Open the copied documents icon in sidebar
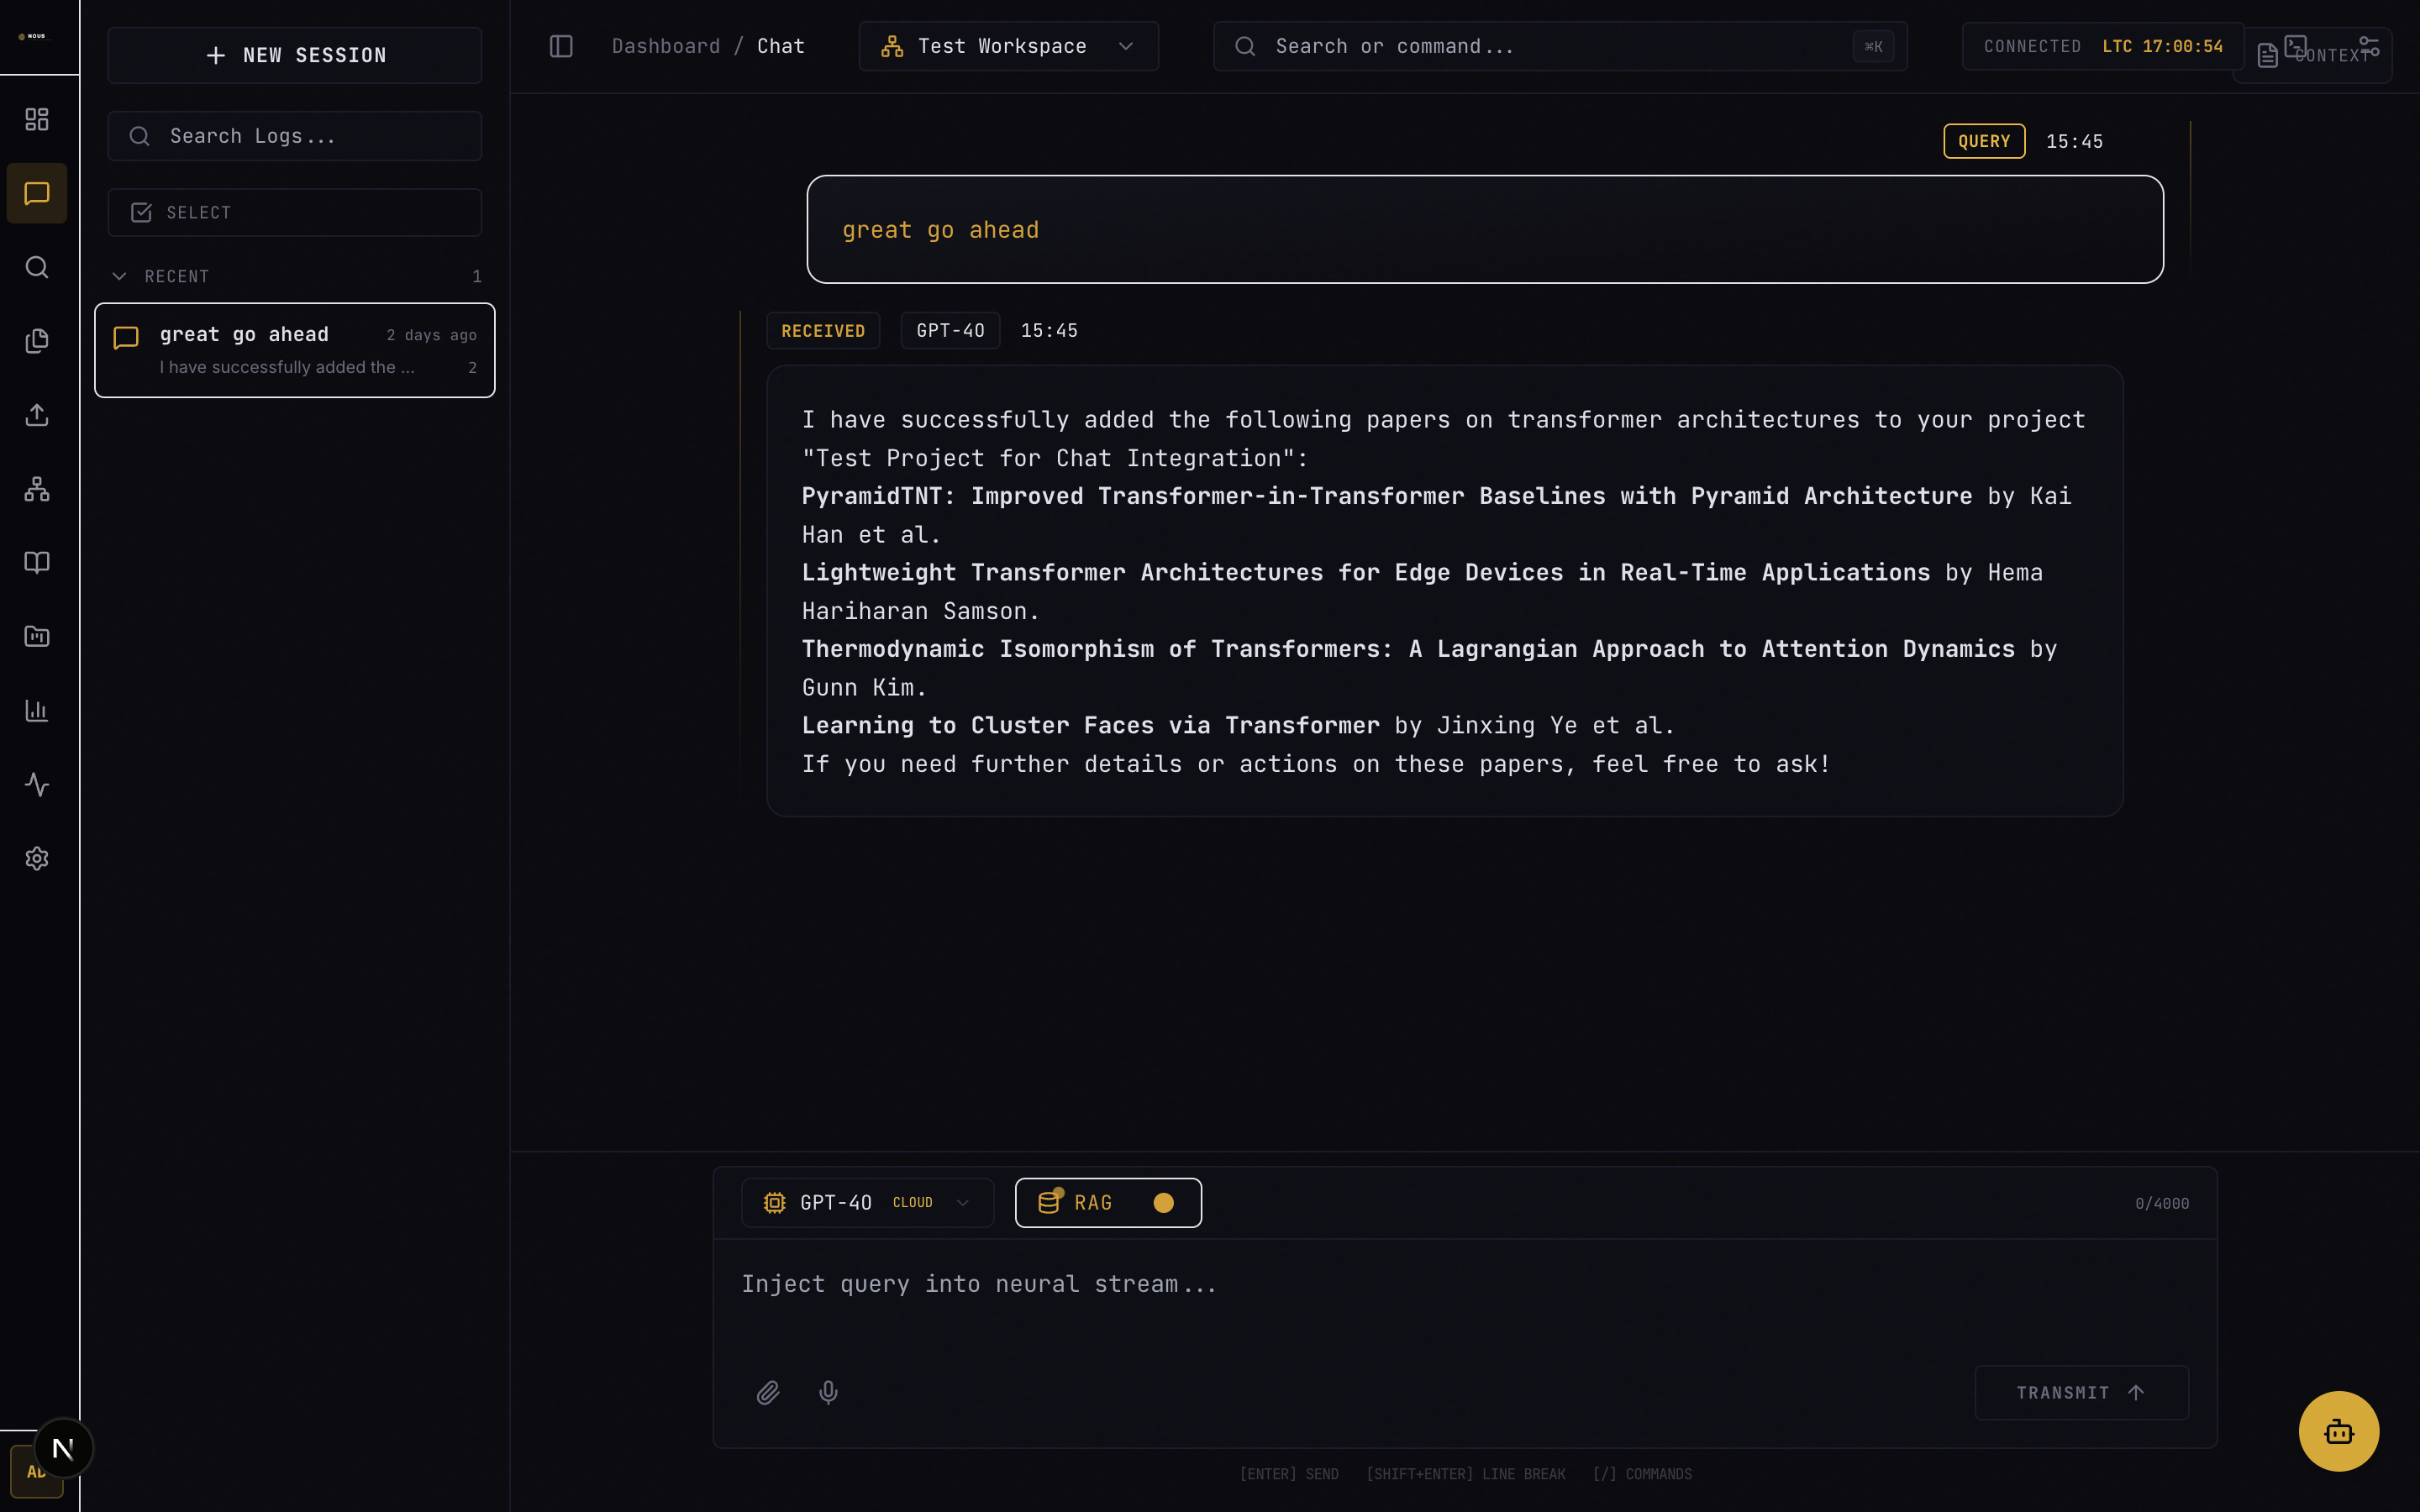Image resolution: width=2420 pixels, height=1512 pixels. [37, 341]
